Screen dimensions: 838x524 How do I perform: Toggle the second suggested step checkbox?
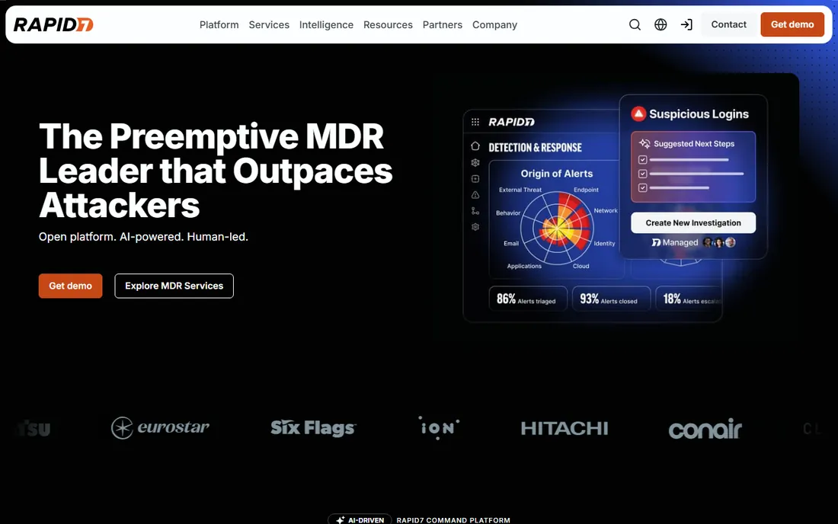pyautogui.click(x=643, y=174)
